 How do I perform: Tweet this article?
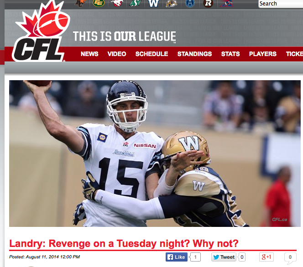click(224, 257)
